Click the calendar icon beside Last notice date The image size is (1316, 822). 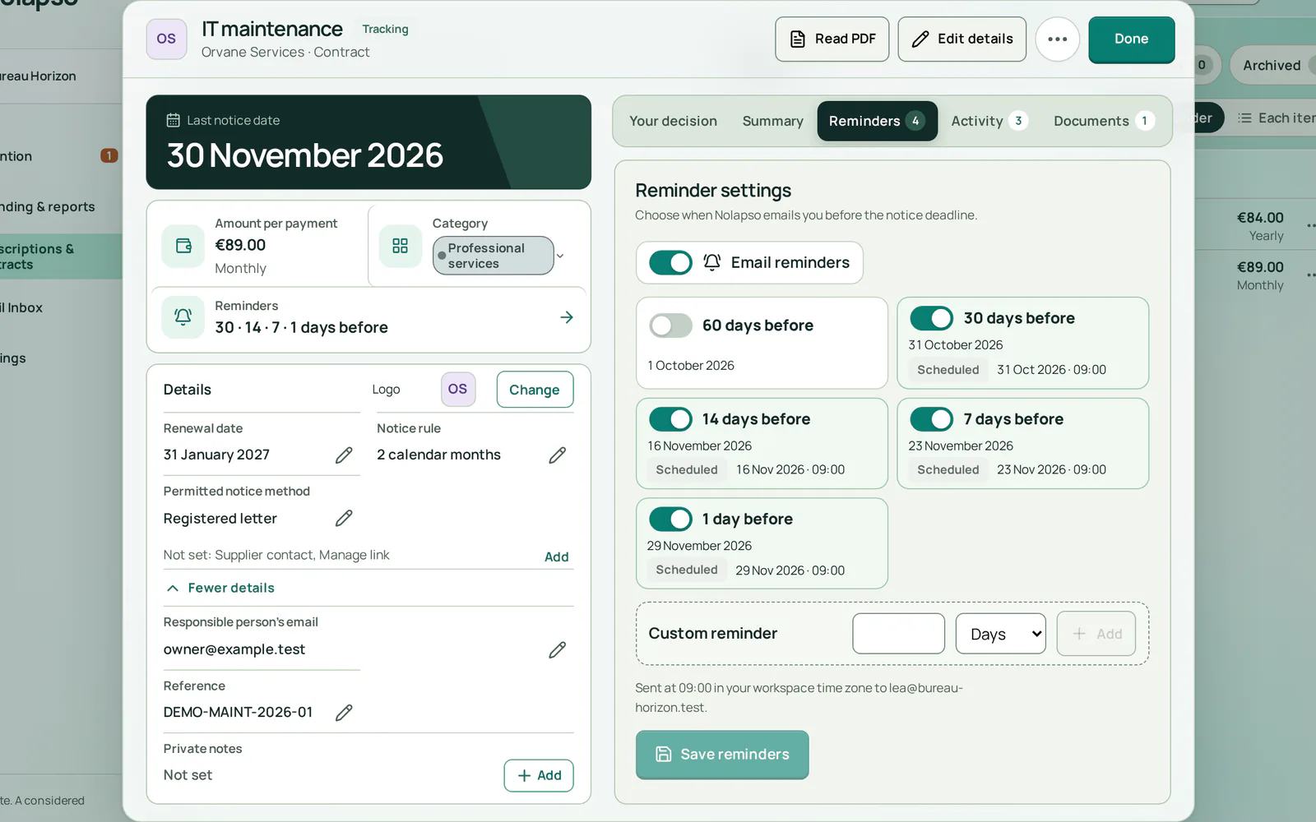click(173, 120)
